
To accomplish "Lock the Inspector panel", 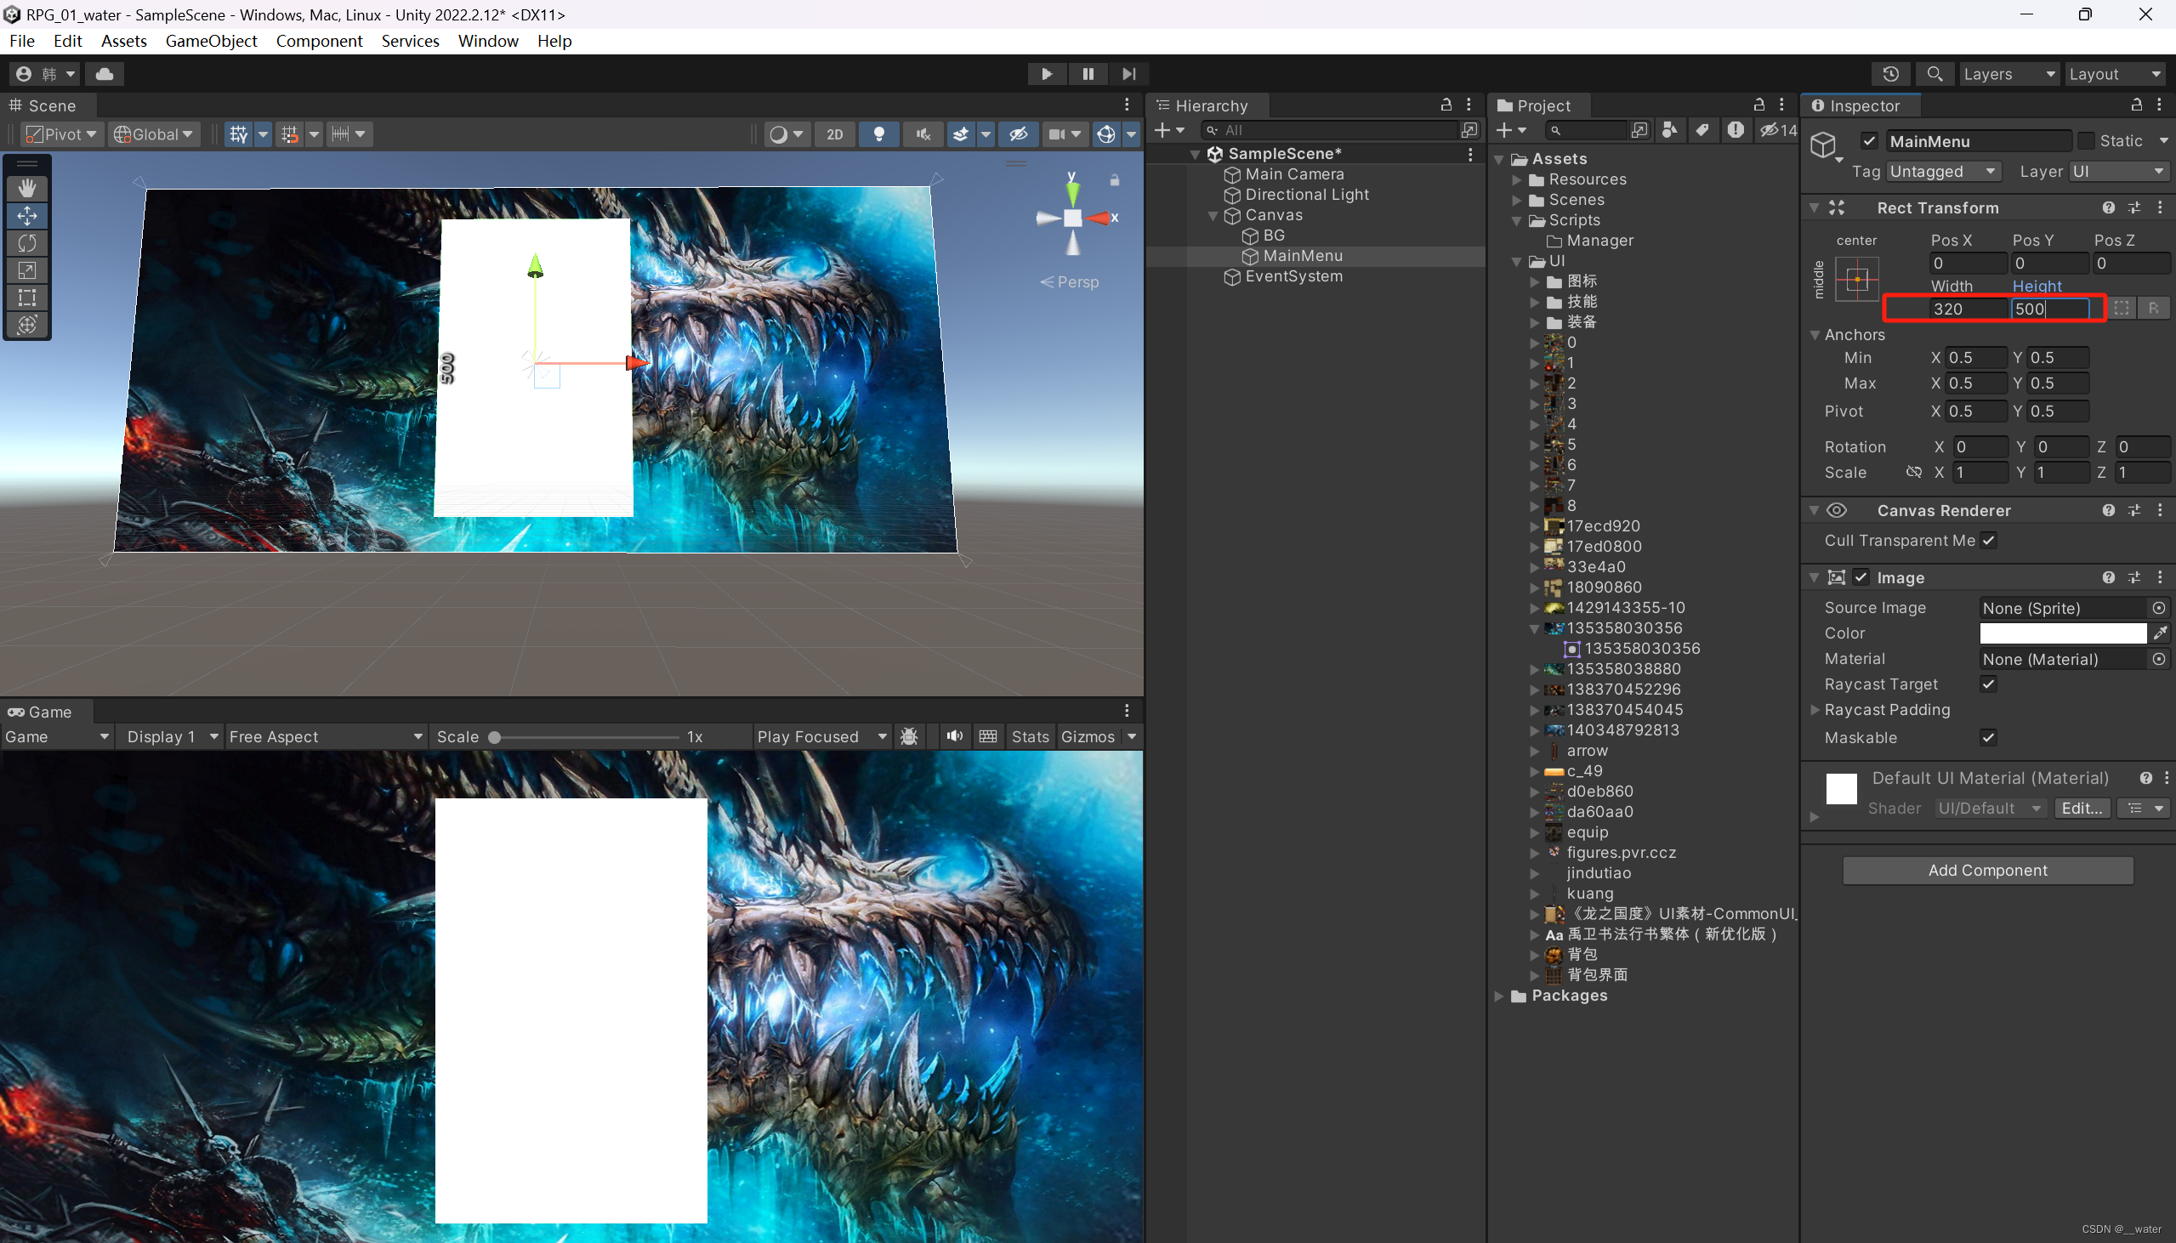I will pyautogui.click(x=2137, y=105).
